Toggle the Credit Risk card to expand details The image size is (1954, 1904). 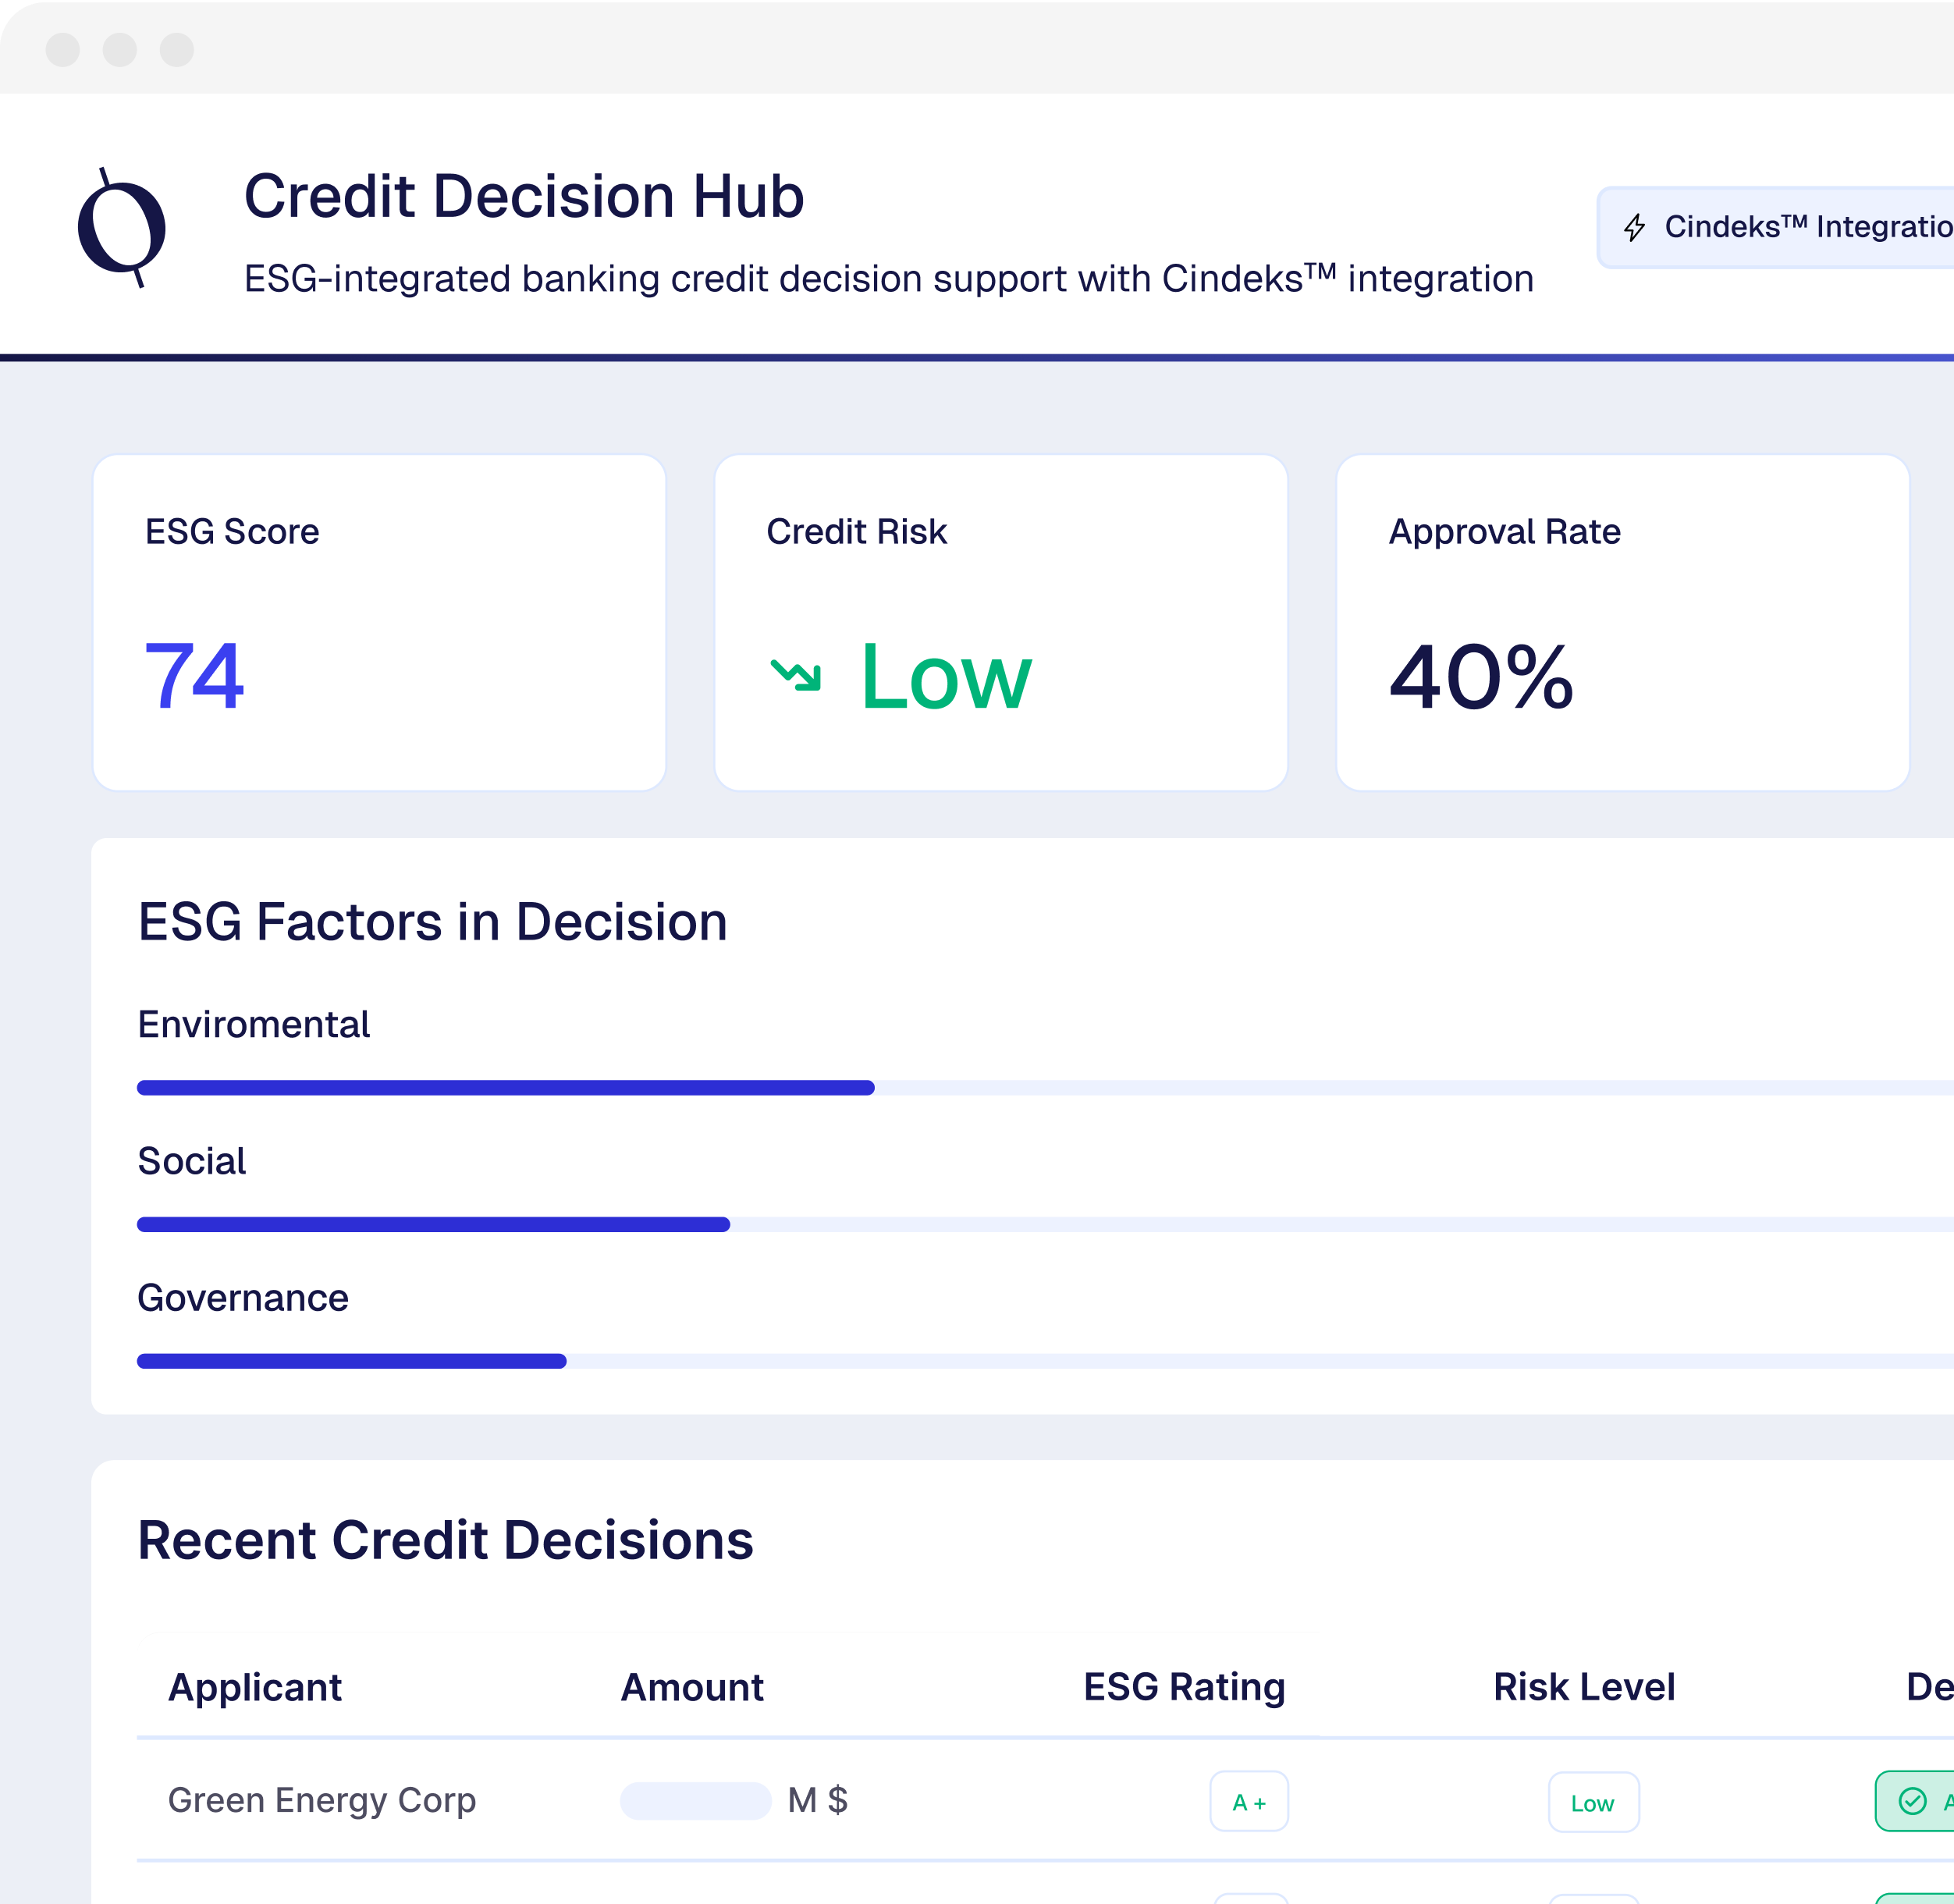pos(1000,620)
